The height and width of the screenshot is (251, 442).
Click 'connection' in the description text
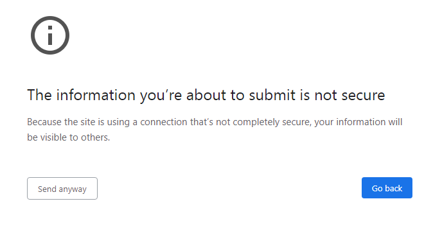click(164, 122)
